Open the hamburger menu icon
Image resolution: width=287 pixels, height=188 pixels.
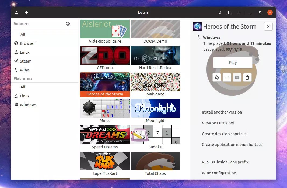(x=239, y=12)
